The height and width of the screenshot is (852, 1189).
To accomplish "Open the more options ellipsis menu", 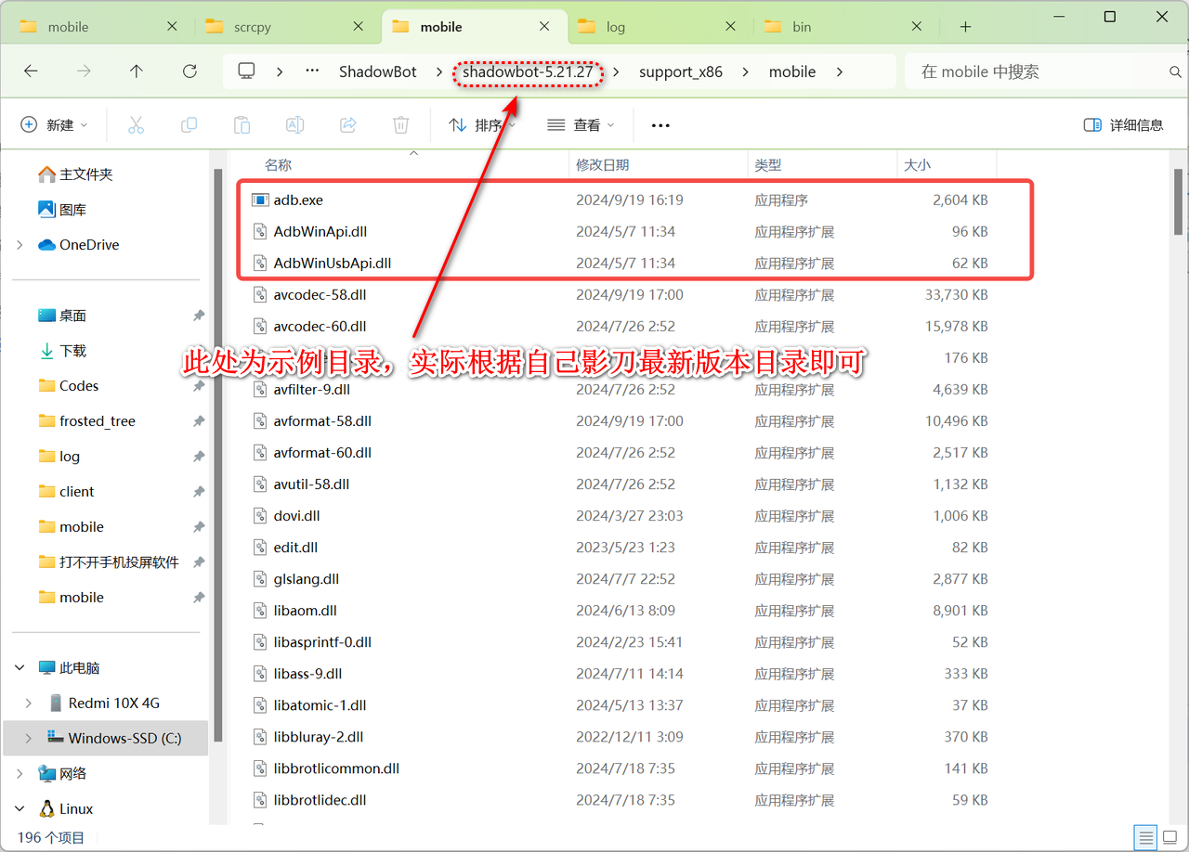I will point(660,124).
